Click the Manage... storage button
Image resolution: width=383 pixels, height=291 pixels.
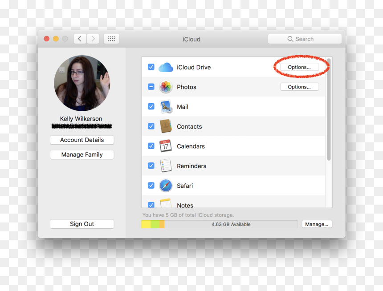coord(317,224)
